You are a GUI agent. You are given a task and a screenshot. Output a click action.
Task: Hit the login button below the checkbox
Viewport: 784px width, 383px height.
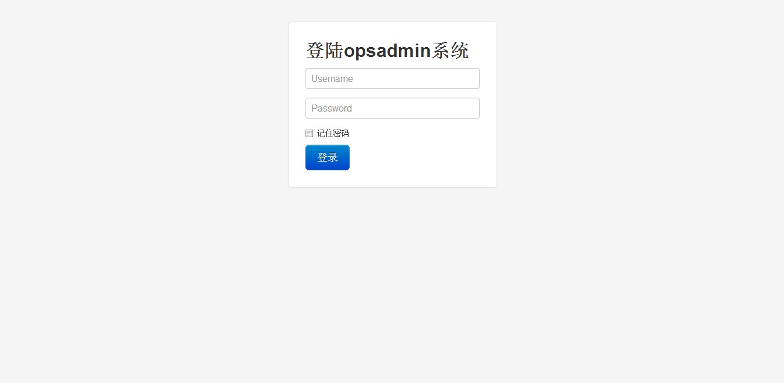coord(328,158)
